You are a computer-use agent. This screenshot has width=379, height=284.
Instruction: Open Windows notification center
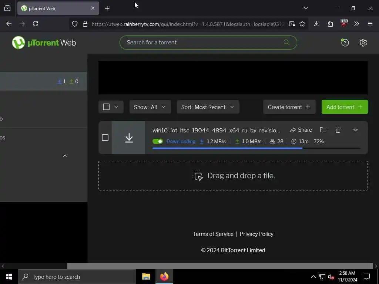[x=367, y=277]
